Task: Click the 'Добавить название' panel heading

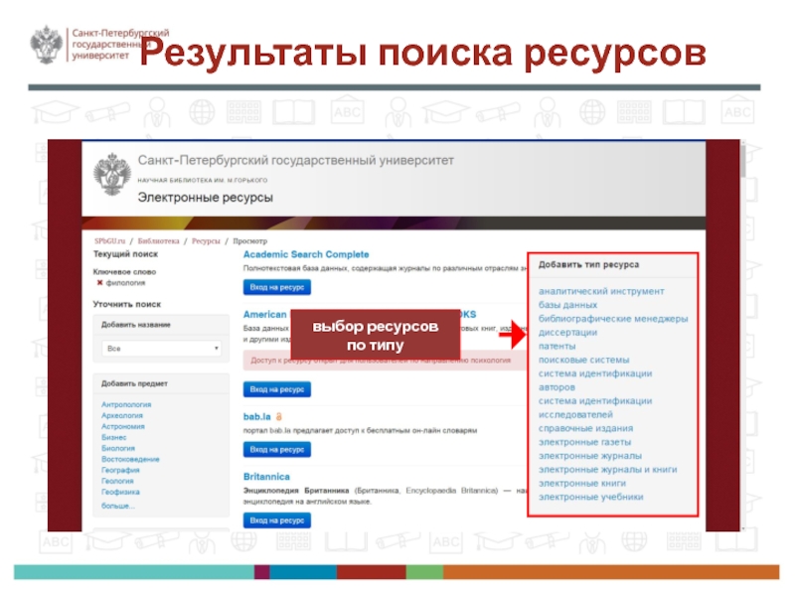Action: point(136,325)
